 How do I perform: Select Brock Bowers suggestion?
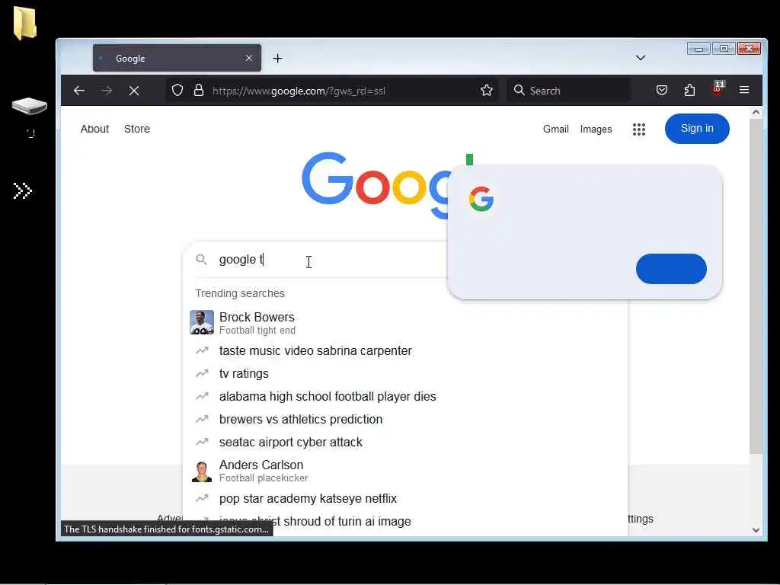tap(405, 322)
